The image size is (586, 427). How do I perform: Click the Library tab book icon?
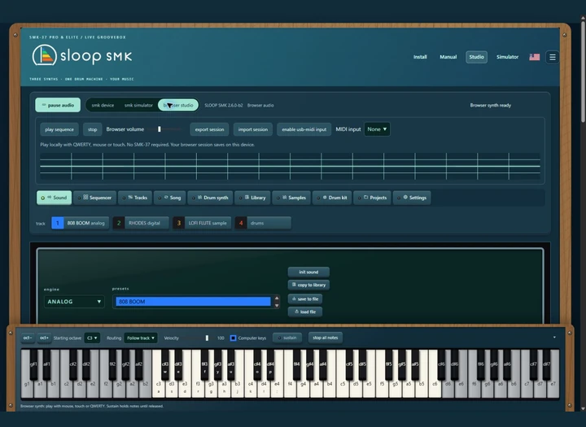(x=247, y=197)
